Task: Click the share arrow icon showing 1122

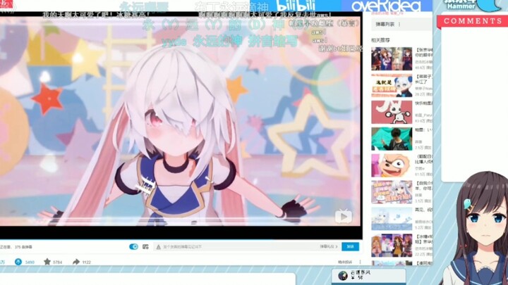Action: [76, 262]
